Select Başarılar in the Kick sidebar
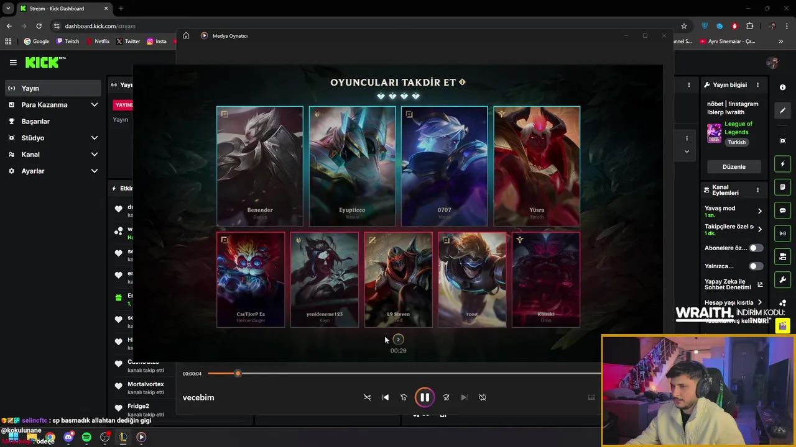This screenshot has height=447, width=796. coord(52,122)
